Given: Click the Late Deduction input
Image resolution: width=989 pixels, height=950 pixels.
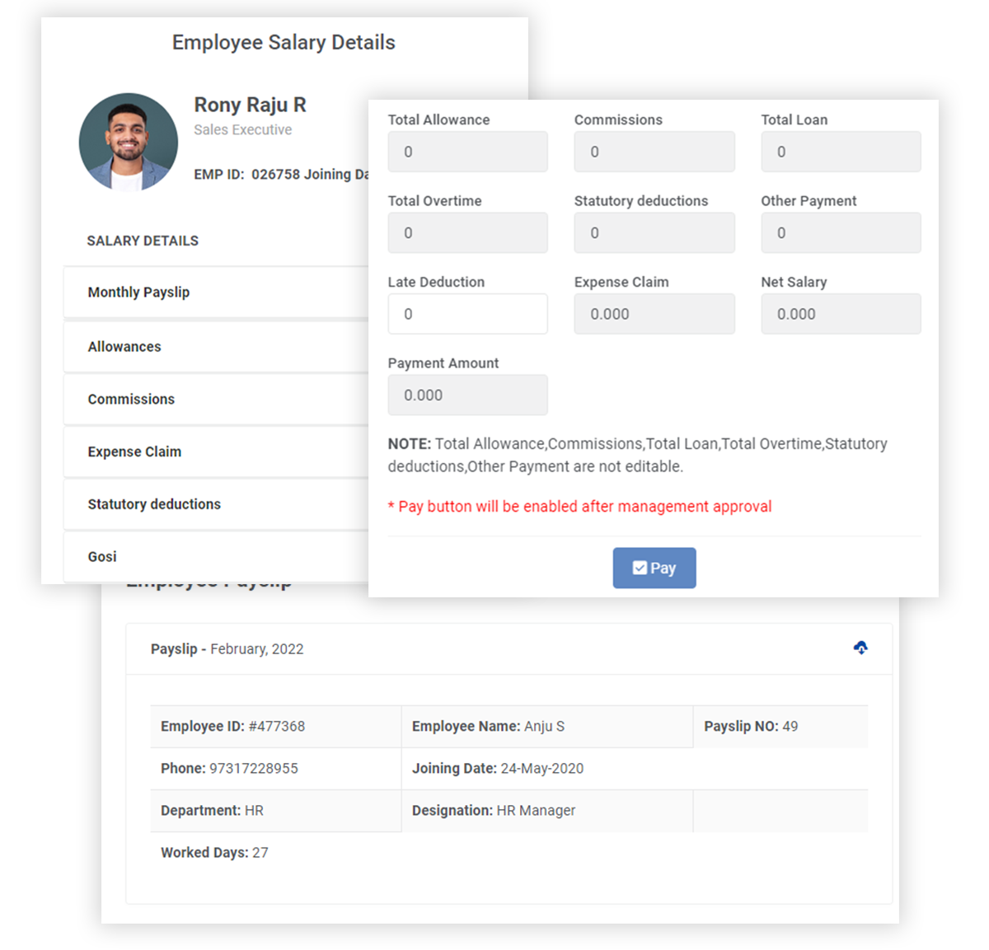Looking at the screenshot, I should click(467, 314).
